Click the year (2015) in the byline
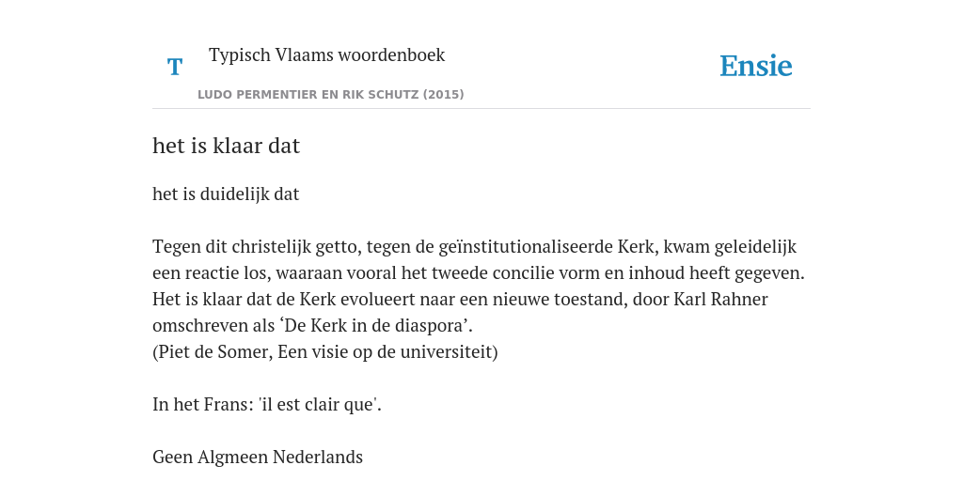This screenshot has height=481, width=963. (x=443, y=95)
